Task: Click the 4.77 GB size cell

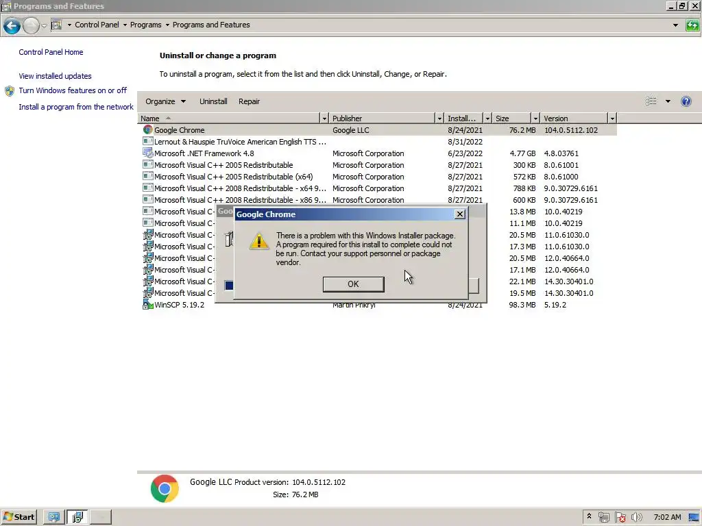Action: (522, 153)
